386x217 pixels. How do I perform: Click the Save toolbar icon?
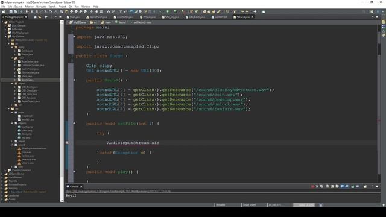point(11,11)
